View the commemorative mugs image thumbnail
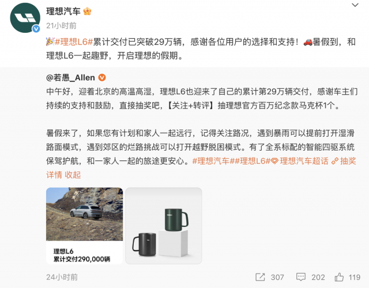The width and height of the screenshot is (369, 288). click(164, 226)
